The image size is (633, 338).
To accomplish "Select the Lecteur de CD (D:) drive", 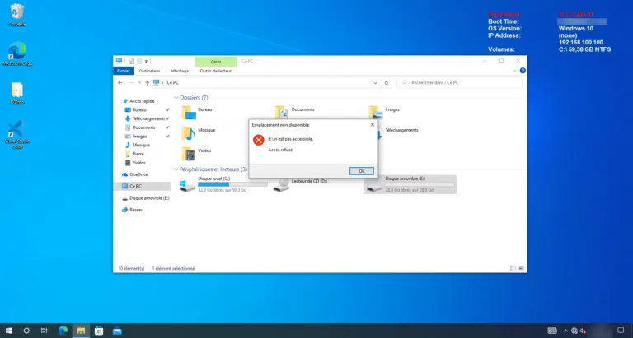I will [x=299, y=184].
